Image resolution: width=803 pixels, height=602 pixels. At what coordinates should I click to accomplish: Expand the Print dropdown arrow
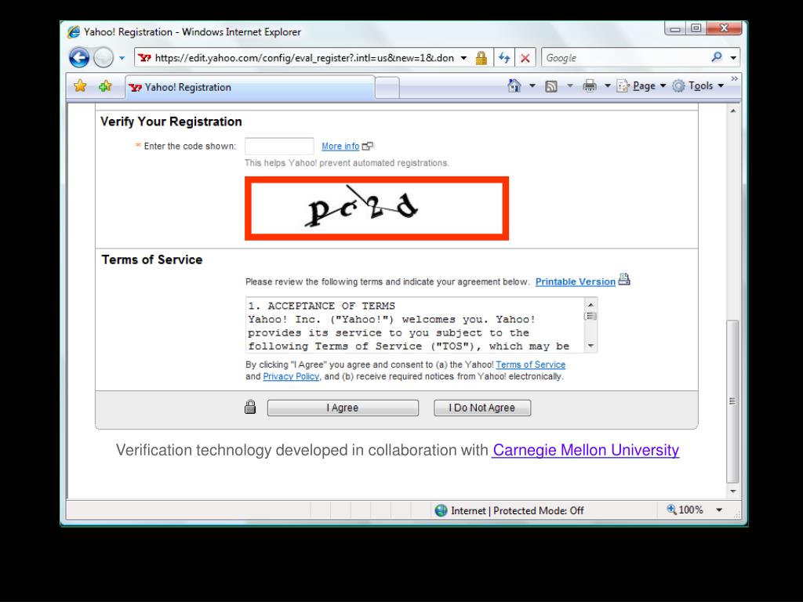[608, 85]
